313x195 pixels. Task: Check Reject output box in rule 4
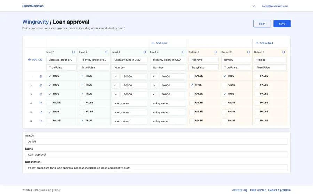click(x=257, y=103)
